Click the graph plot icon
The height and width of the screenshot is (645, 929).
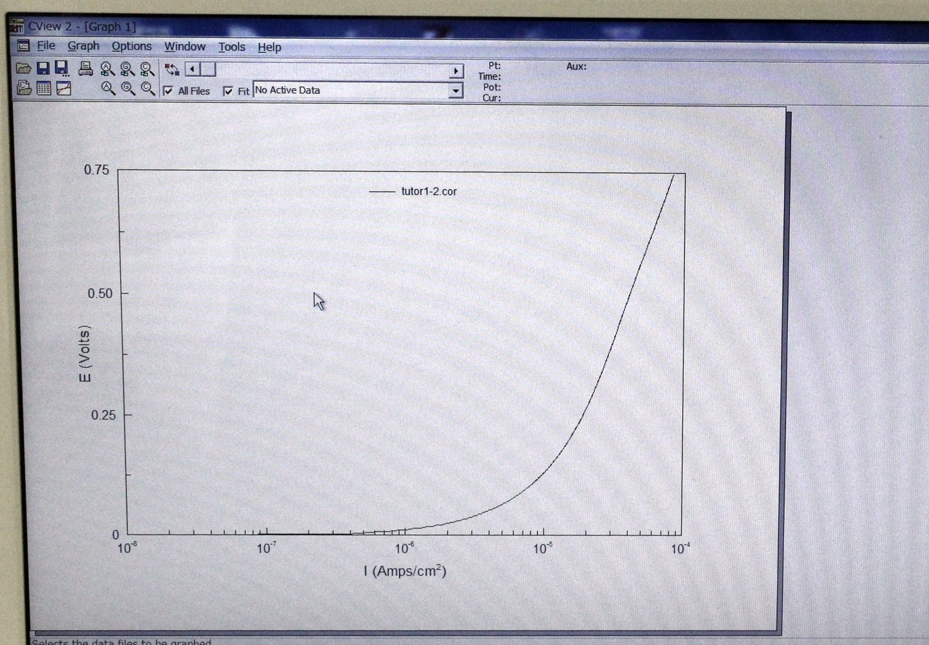coord(64,89)
